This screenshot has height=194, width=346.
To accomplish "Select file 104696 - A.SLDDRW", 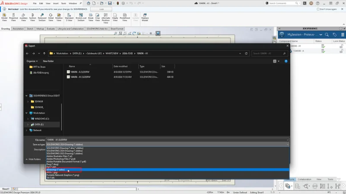I will tap(80, 72).
